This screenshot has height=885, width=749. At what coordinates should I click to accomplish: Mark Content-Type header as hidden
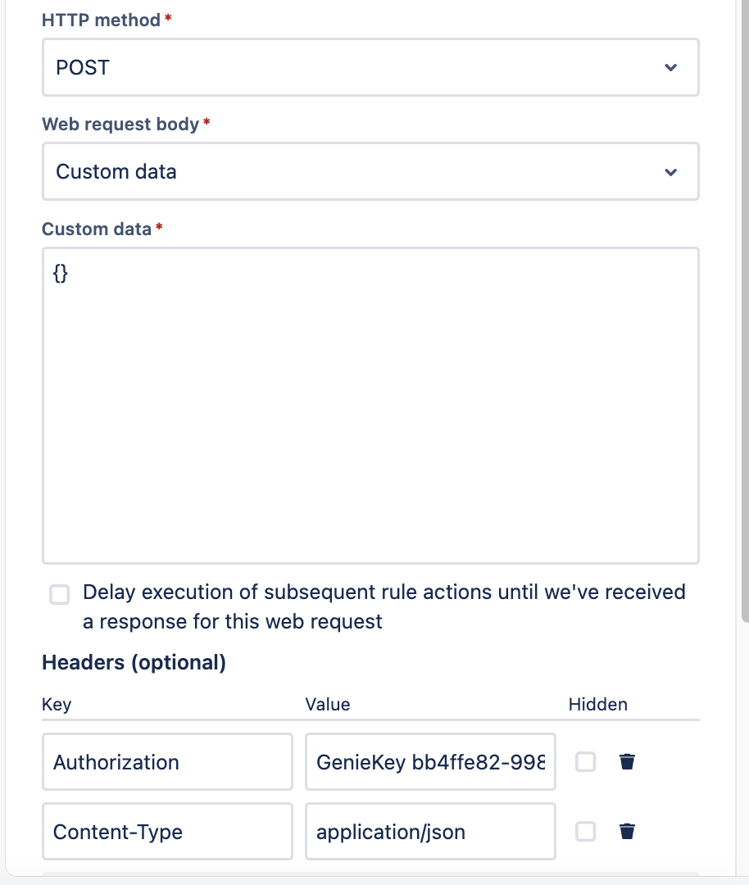[x=585, y=832]
